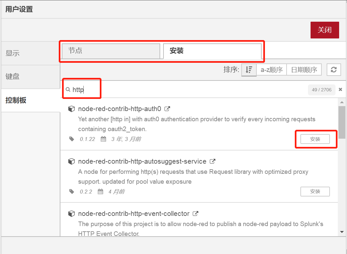This screenshot has height=254, width=347.
Task: Open external link for http-event-collector
Action: (x=195, y=214)
